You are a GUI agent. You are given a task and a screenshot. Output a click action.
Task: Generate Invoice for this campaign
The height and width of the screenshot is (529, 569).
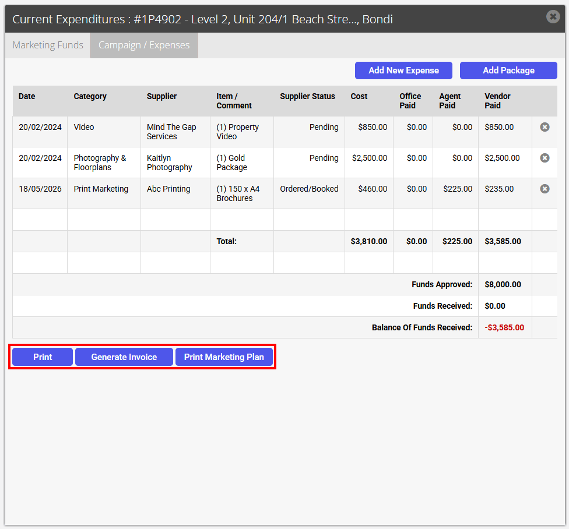[124, 357]
